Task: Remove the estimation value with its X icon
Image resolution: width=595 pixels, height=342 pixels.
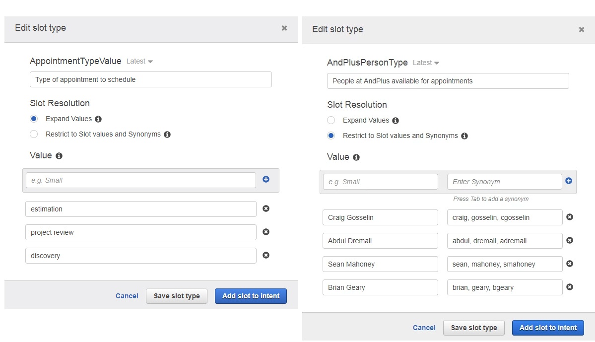Action: (x=266, y=208)
